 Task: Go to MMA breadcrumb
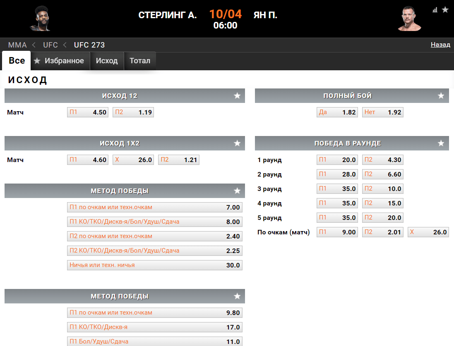coord(17,45)
